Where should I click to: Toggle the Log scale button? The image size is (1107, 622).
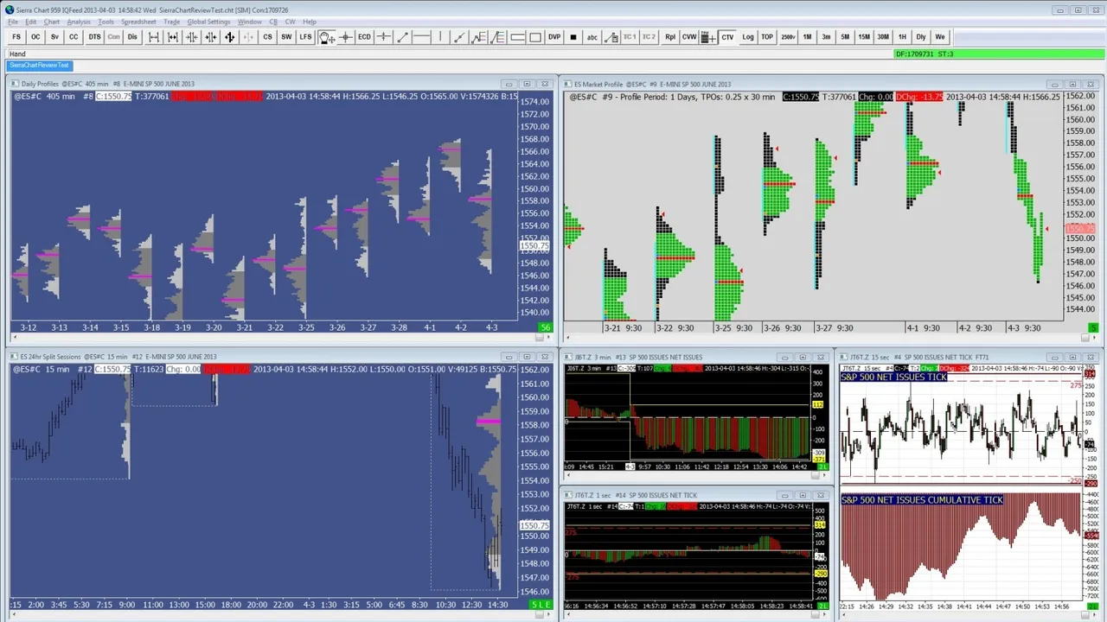pos(748,37)
